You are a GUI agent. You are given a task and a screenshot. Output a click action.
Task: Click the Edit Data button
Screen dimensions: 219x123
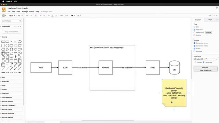click(x=205, y=68)
